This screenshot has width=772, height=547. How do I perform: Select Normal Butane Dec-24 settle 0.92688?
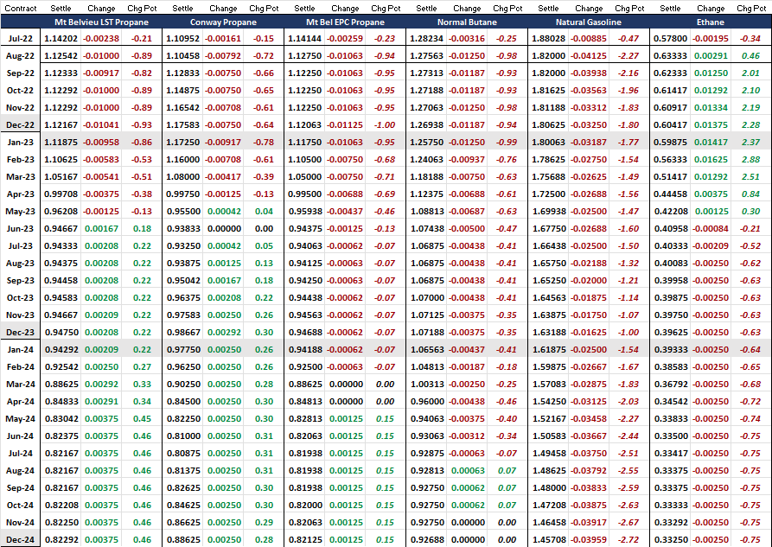click(x=427, y=539)
